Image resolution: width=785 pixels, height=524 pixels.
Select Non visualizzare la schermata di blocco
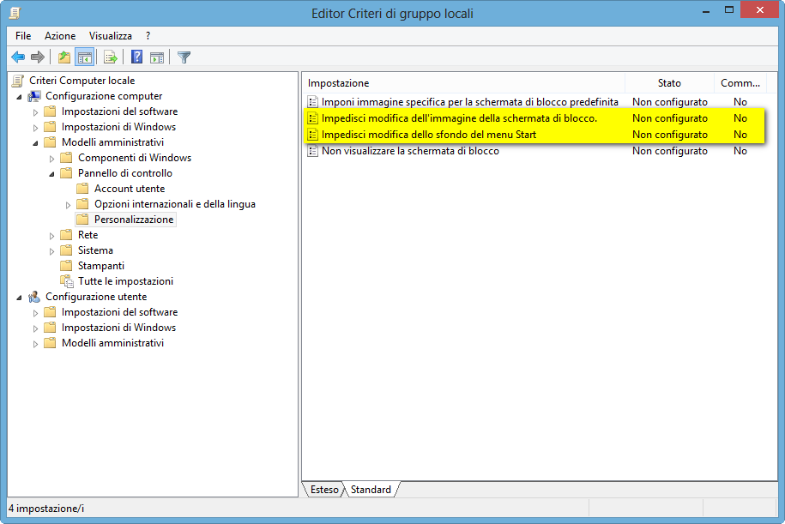410,151
